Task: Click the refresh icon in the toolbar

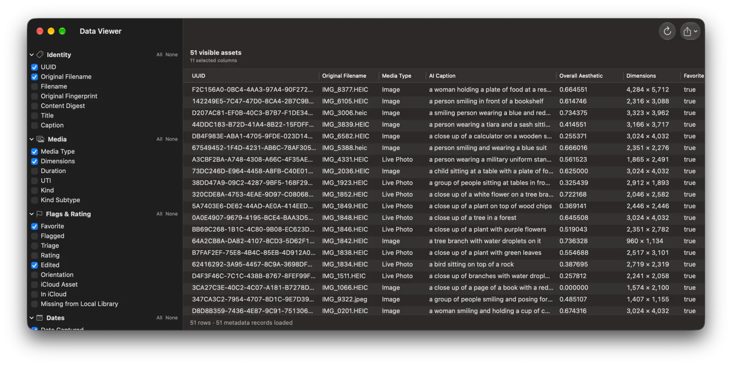Action: tap(667, 31)
